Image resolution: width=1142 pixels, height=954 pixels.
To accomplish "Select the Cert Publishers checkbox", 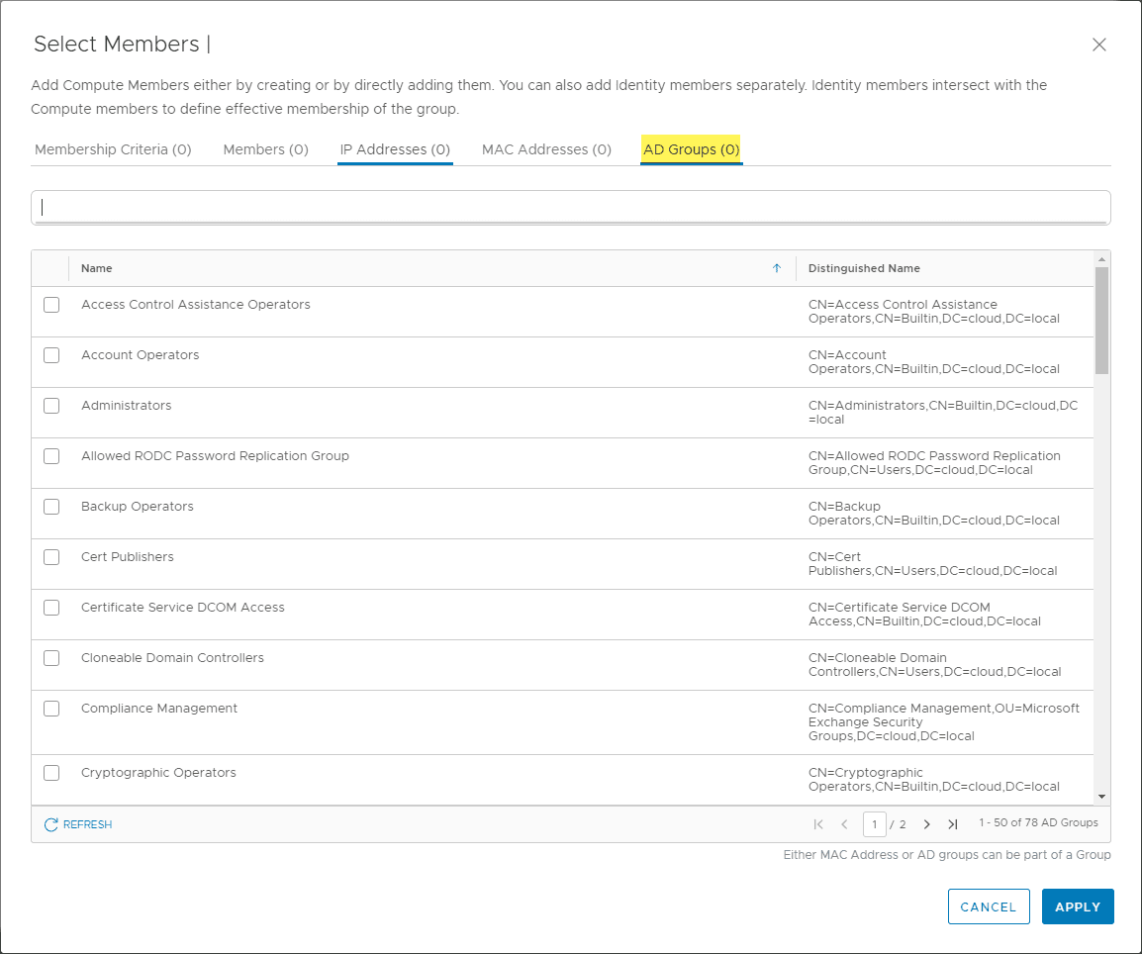I will 51,556.
